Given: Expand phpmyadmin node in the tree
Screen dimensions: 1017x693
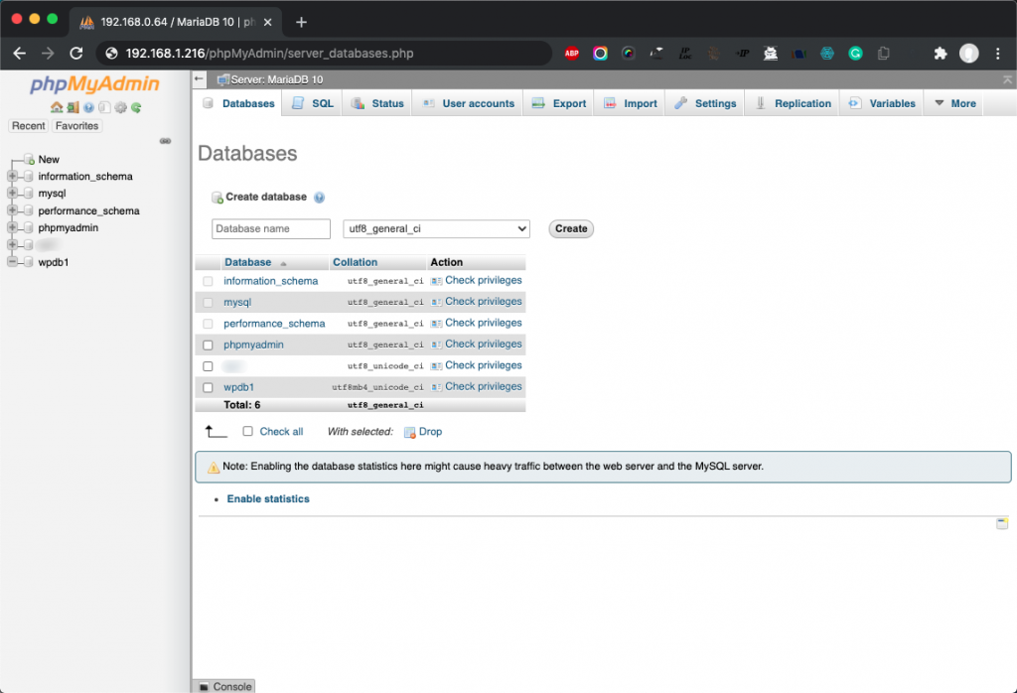Looking at the screenshot, I should 12,227.
